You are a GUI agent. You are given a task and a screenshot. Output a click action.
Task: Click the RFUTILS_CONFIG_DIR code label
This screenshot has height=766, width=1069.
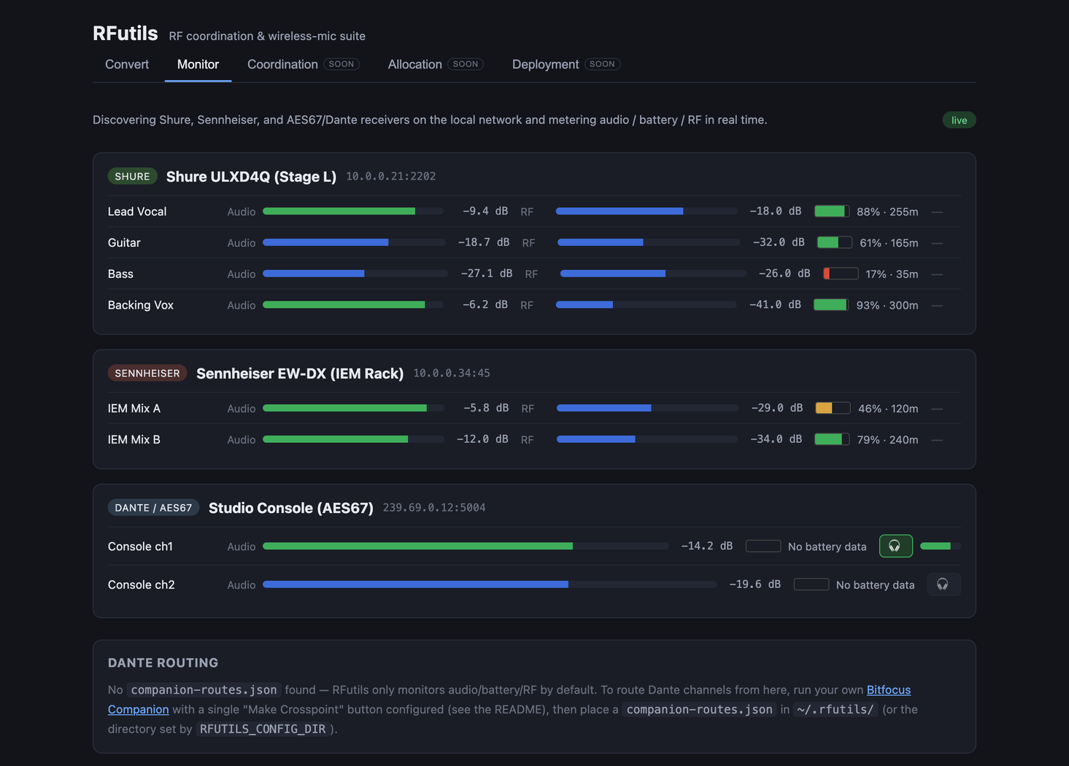click(x=263, y=729)
